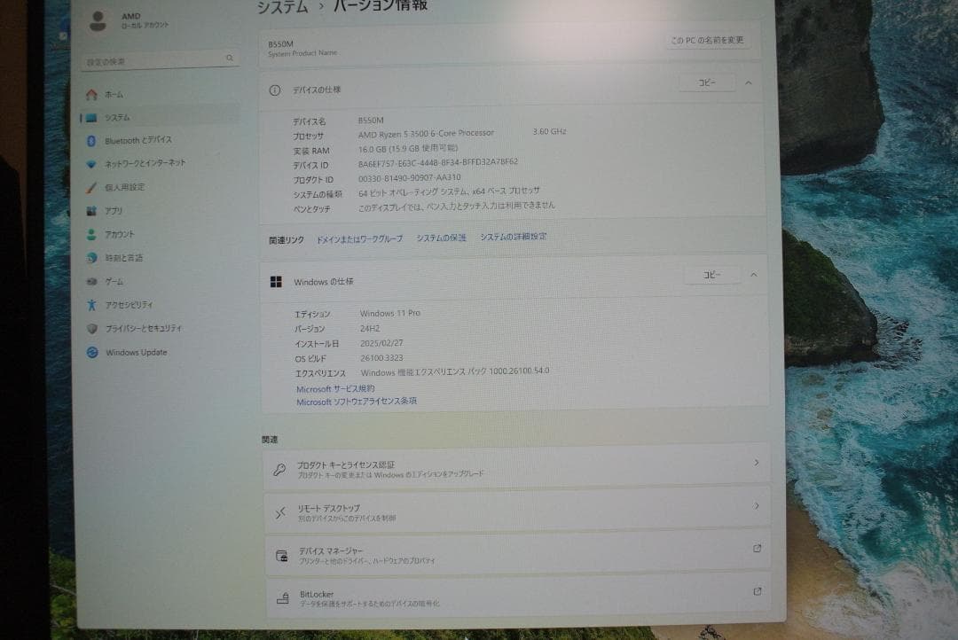This screenshot has height=640, width=958.
Task: Open デバイスマネージャー via its external link icon
Action: point(757,549)
